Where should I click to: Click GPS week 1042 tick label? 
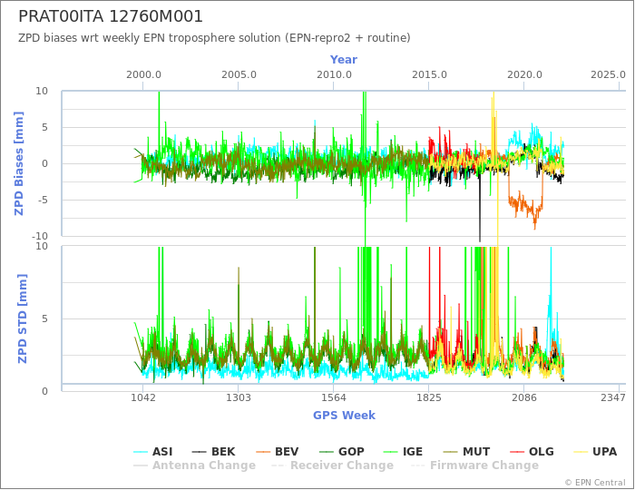pyautogui.click(x=143, y=397)
